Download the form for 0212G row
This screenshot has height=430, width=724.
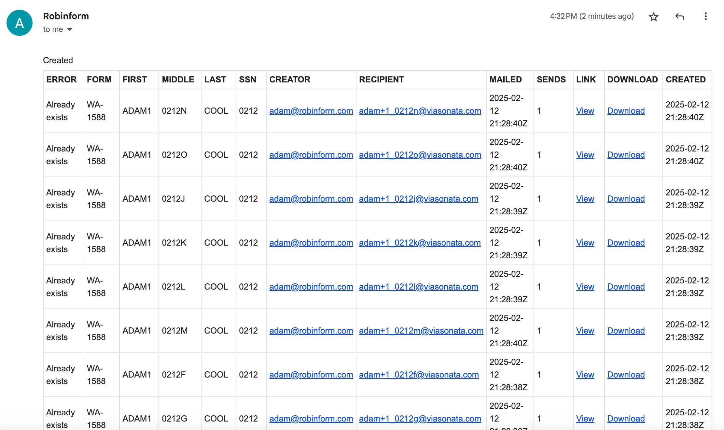coord(626,419)
